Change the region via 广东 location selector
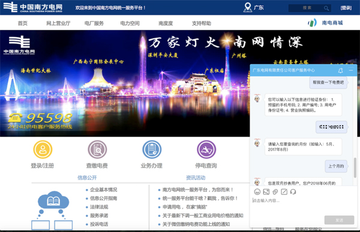The width and height of the screenshot is (360, 232). 253,8
